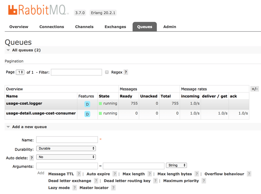Open help for Dead letter exchange
Image resolution: width=261 pixels, height=194 pixels.
(97, 181)
